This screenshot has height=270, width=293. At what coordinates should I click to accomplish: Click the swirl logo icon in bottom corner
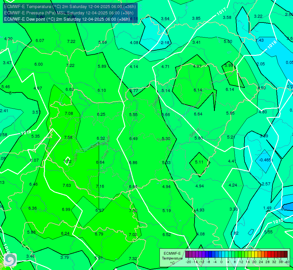[10, 260]
